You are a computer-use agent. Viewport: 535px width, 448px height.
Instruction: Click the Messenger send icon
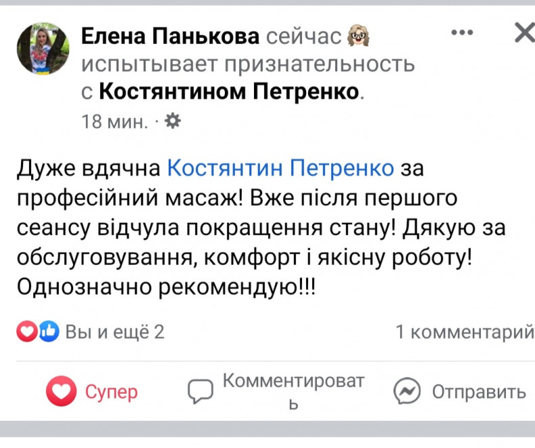[408, 391]
